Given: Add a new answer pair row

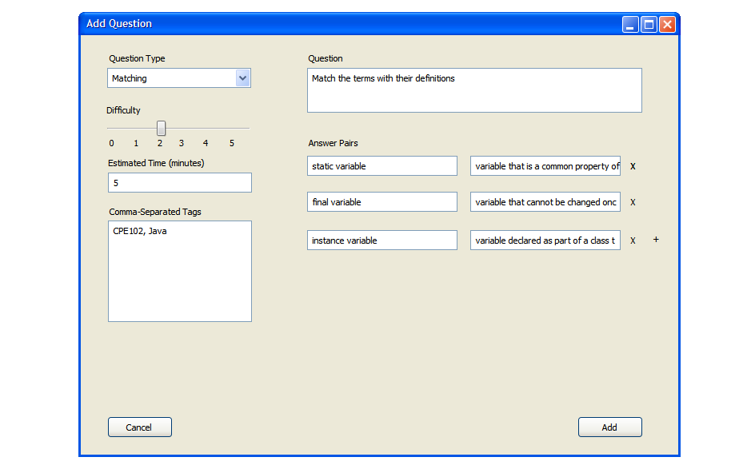Looking at the screenshot, I should click(656, 240).
